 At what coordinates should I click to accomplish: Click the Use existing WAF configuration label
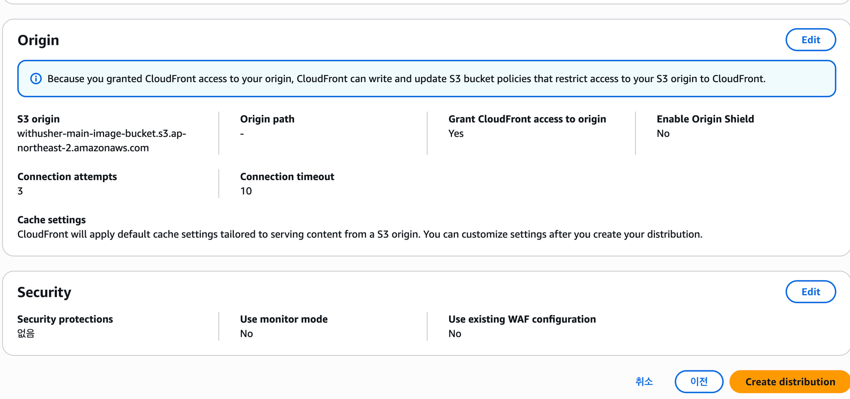[522, 319]
